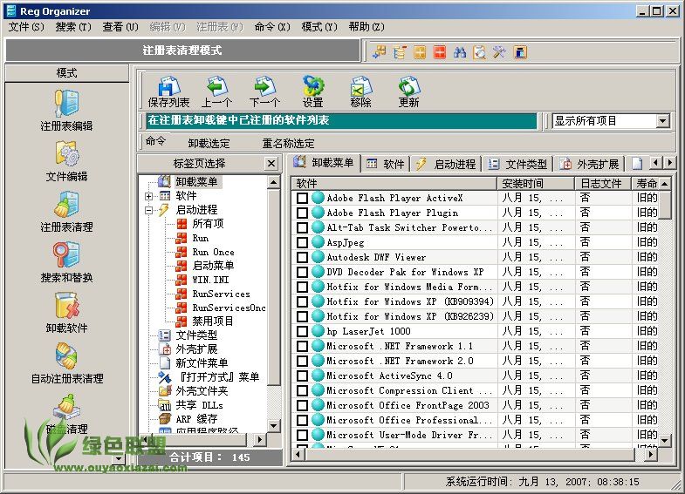Viewport: 685px width, 494px height.
Task: Select Microsoft Office Professional row text
Action: (x=409, y=420)
